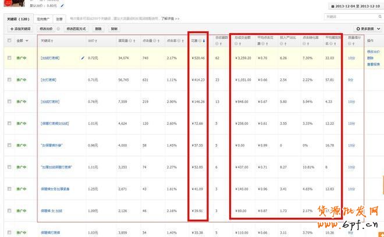The image size is (384, 237).
Task: Toggle the select-all checkbox in the table header
Action: (8, 41)
